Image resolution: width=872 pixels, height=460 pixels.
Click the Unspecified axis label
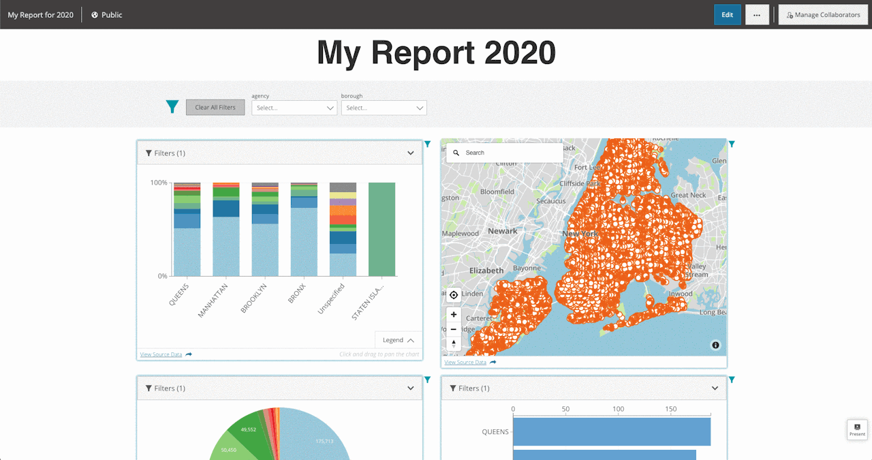(332, 298)
